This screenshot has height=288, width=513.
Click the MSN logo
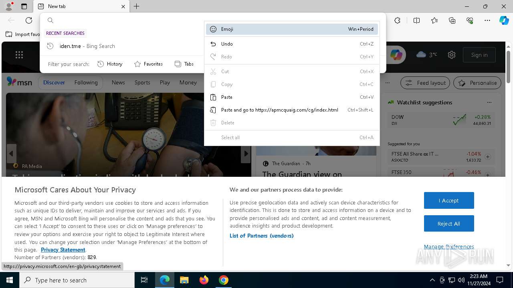tap(19, 82)
